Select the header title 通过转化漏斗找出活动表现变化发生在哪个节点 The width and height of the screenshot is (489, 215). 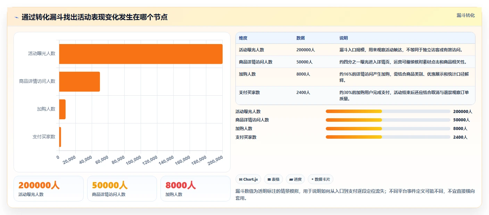pyautogui.click(x=94, y=17)
